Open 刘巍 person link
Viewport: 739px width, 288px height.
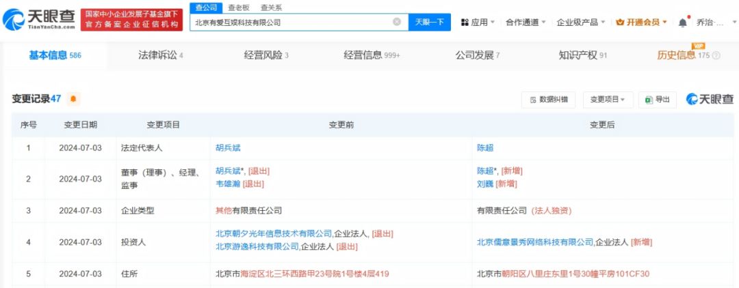(x=485, y=184)
